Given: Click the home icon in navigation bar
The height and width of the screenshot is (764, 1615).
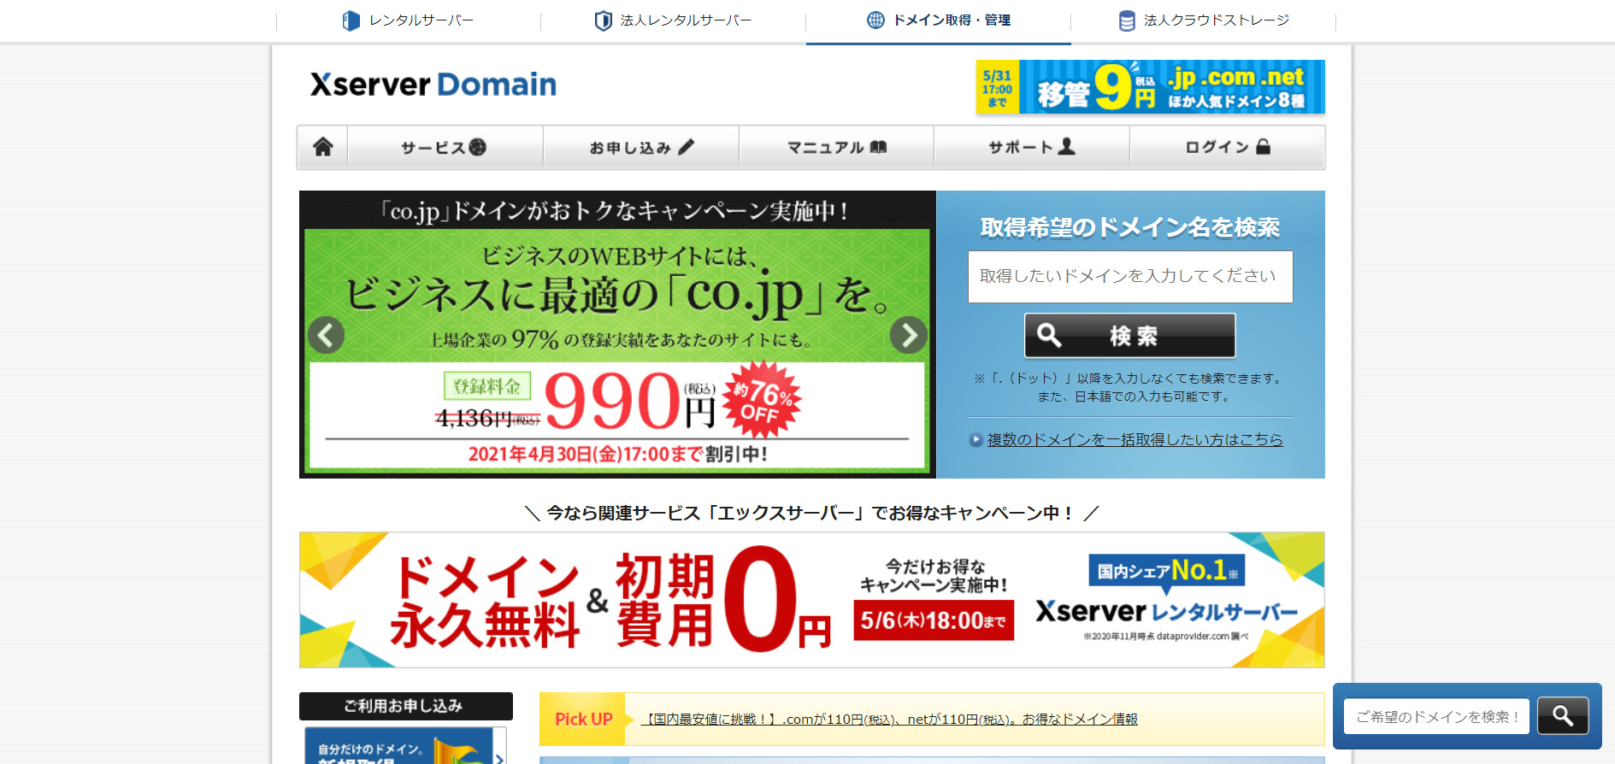Looking at the screenshot, I should (323, 147).
